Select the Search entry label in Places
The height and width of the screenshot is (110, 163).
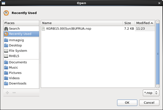pyautogui.click(x=14, y=29)
